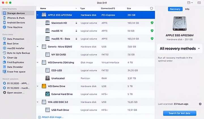Sort by the Name column header

(x=43, y=8)
